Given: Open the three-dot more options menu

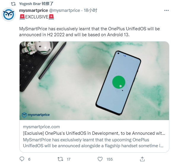Looking at the screenshot, I should [166, 10].
